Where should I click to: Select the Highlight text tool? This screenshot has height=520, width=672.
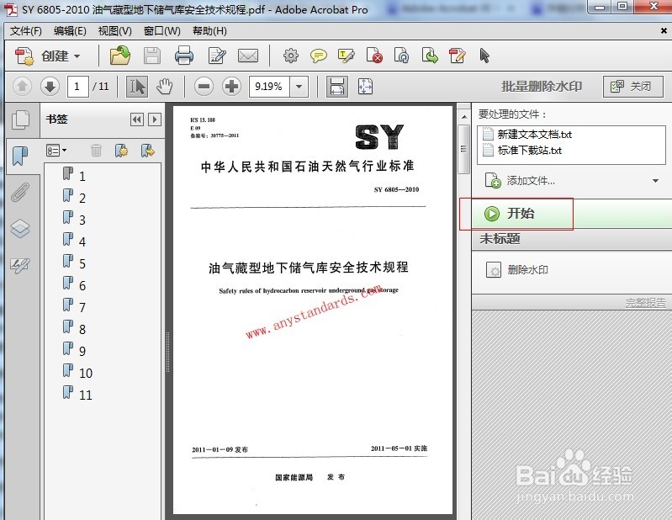tap(346, 56)
